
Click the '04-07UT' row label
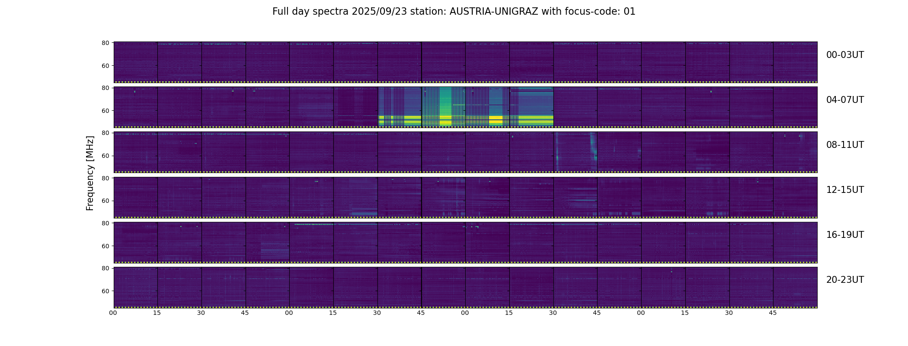(x=845, y=100)
